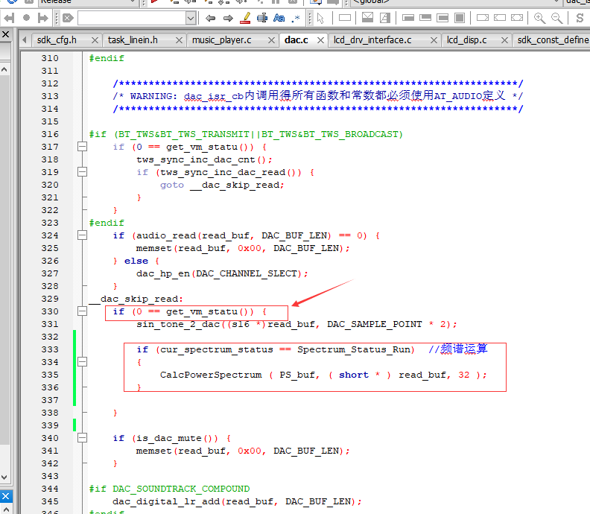Find next match with right arrow
The image size is (590, 514).
pyautogui.click(x=228, y=18)
